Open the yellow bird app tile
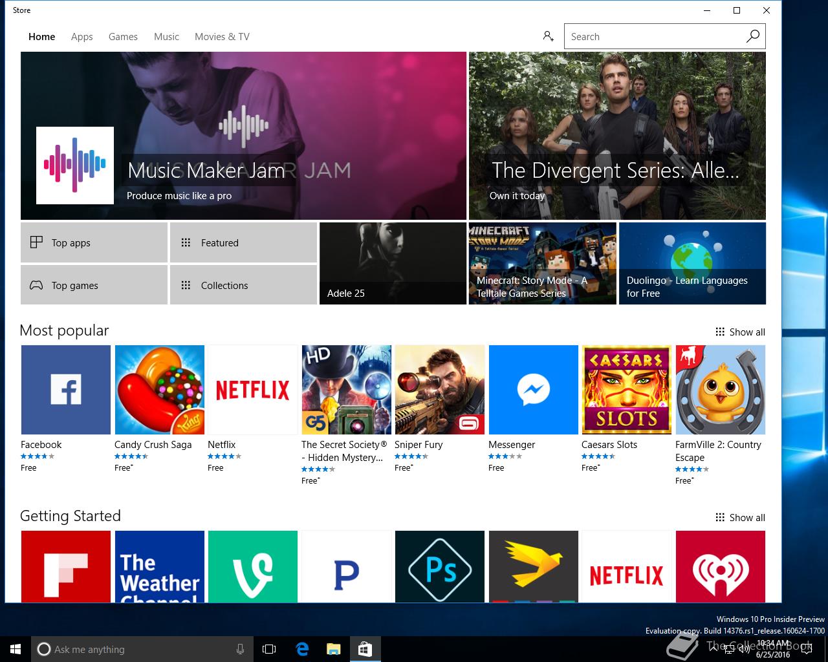The image size is (828, 662). coord(534,566)
